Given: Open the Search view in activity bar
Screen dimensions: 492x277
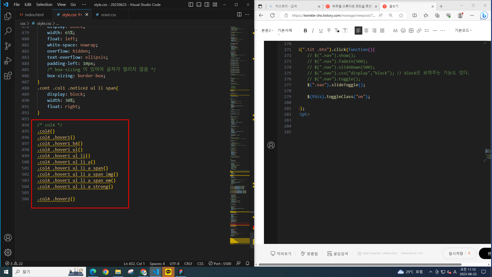Looking at the screenshot, I should [x=8, y=31].
